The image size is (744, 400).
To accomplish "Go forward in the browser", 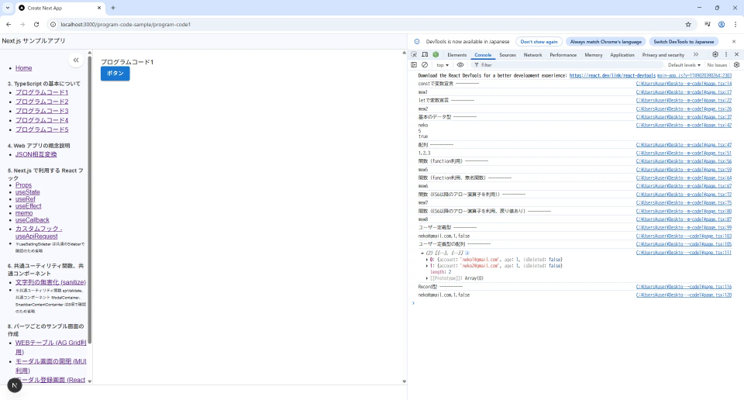I will 22,24.
